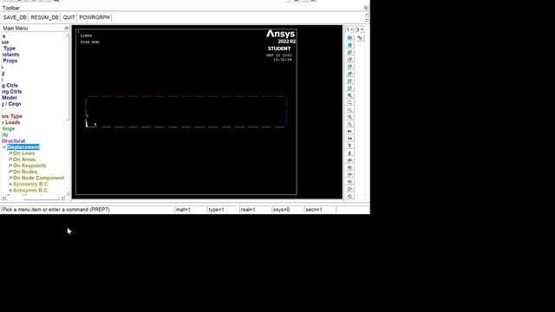Switch to Bottom view
This screenshot has width=555, height=312.
pos(349,88)
